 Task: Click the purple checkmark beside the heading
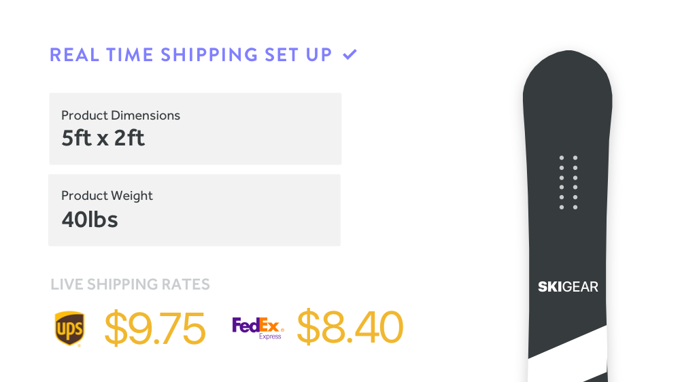pyautogui.click(x=350, y=54)
